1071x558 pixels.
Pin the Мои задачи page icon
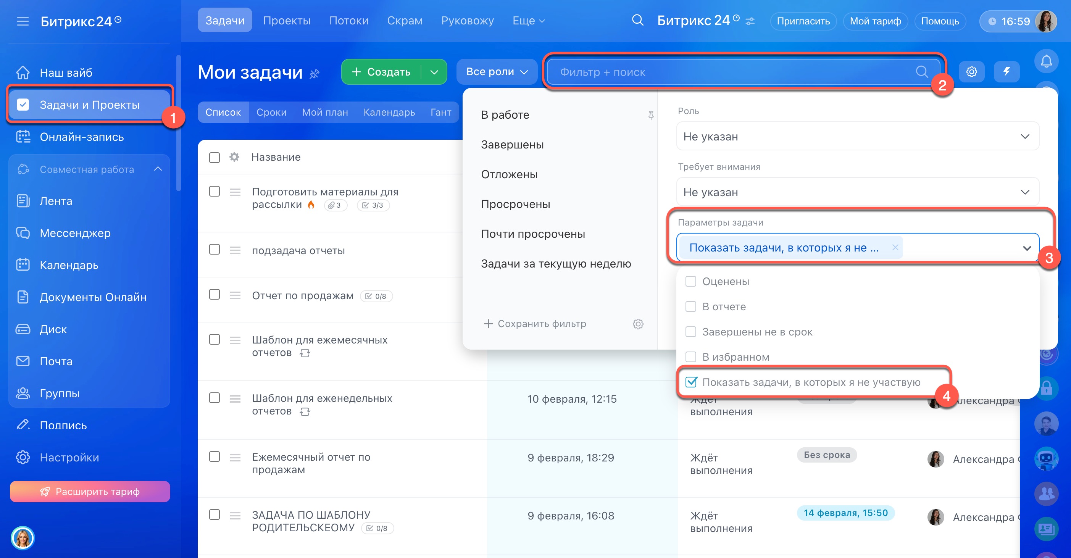pos(315,74)
